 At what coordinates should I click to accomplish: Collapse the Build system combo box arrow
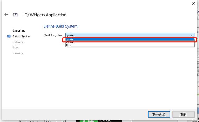(192, 35)
